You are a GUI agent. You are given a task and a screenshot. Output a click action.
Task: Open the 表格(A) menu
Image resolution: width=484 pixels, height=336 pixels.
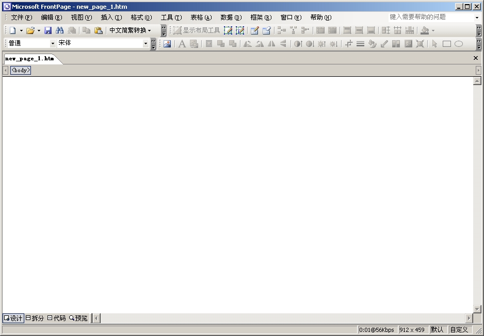(x=201, y=18)
